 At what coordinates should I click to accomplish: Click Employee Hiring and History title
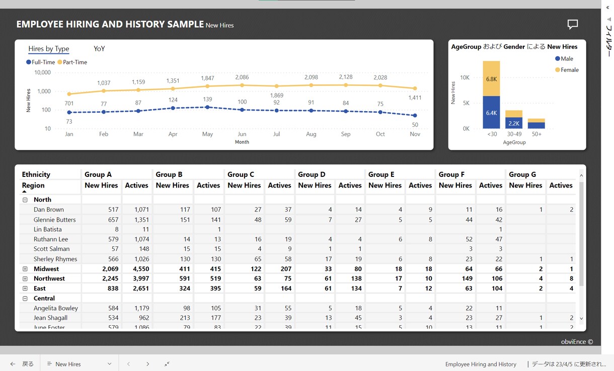tap(481, 364)
